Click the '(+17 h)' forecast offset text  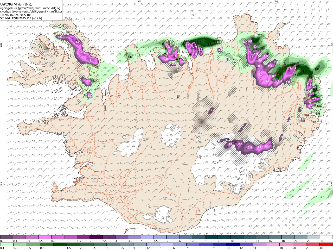(x=37, y=18)
